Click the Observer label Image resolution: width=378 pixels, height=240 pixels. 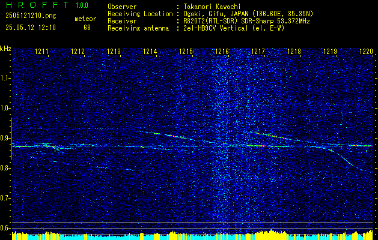[122, 7]
